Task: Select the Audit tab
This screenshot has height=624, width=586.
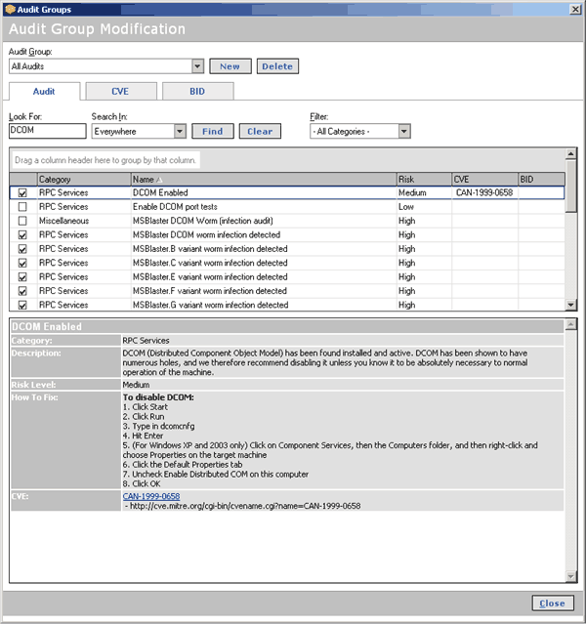Action: (44, 92)
